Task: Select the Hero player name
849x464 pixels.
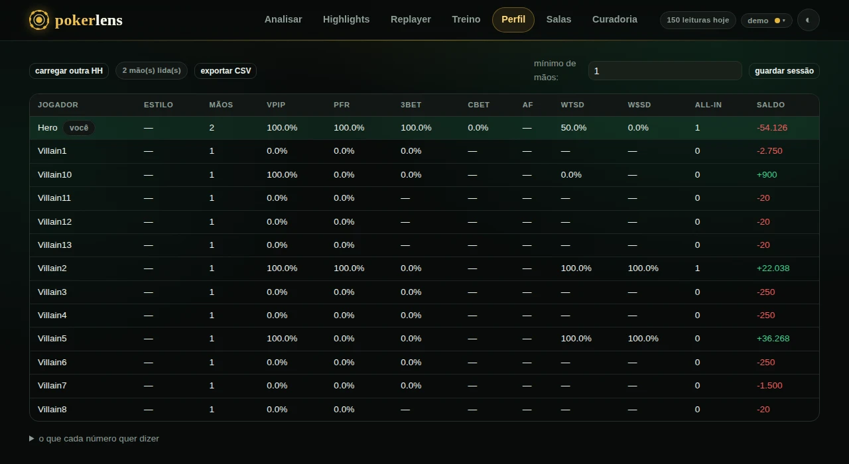Action: click(48, 128)
